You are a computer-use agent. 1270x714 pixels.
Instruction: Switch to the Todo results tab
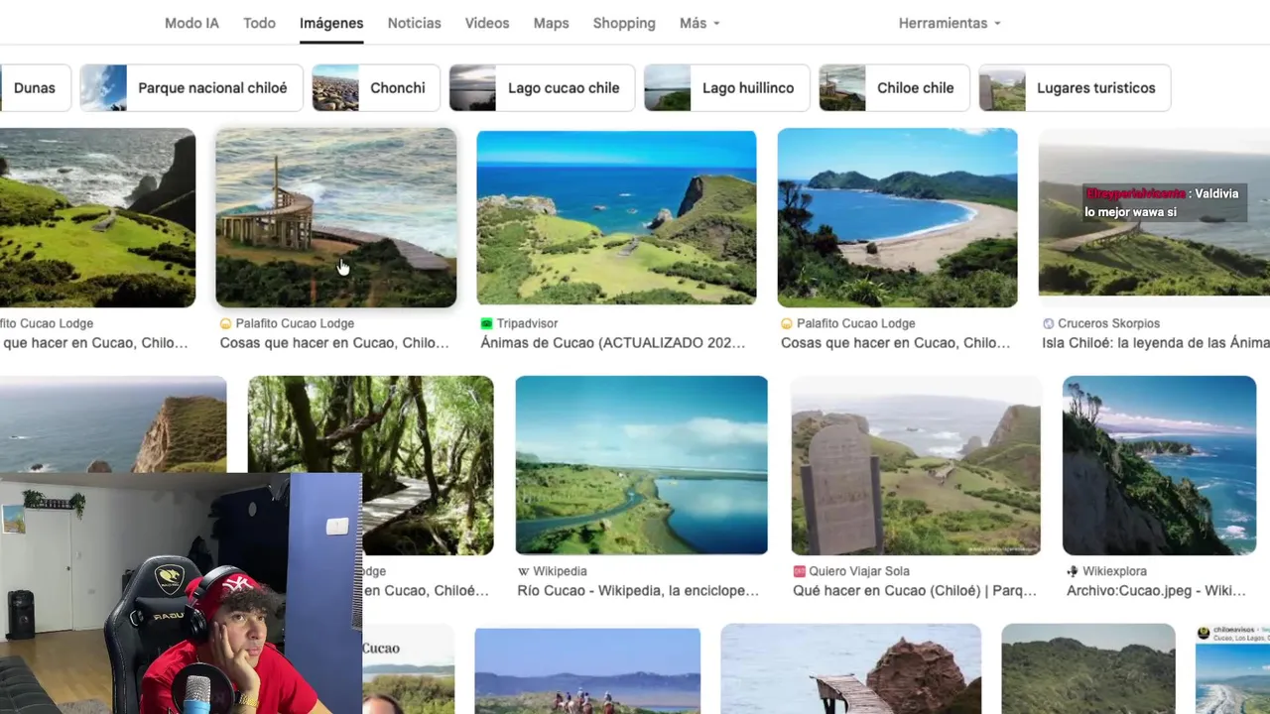point(259,23)
